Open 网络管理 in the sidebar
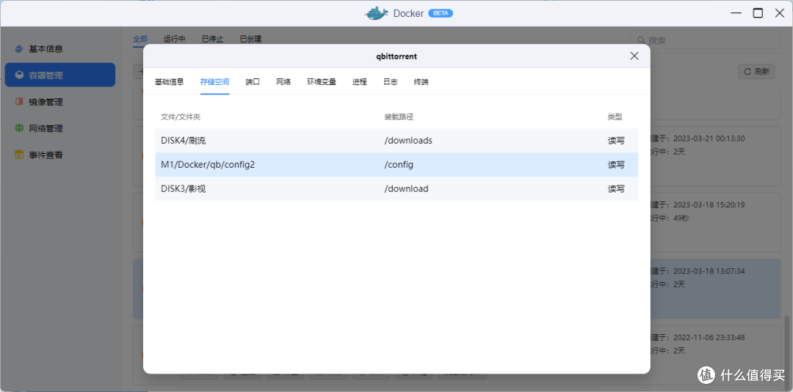 click(x=60, y=128)
